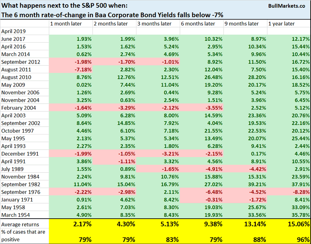Click the April 2019 row label
311x244 pixels.
pyautogui.click(x=14, y=31)
